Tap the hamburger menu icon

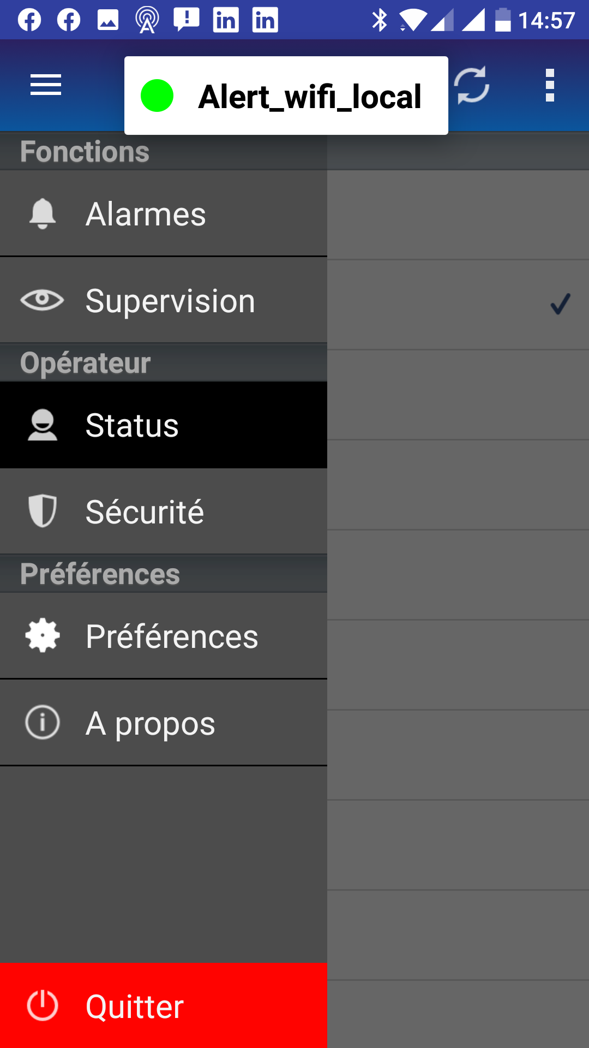coord(46,85)
